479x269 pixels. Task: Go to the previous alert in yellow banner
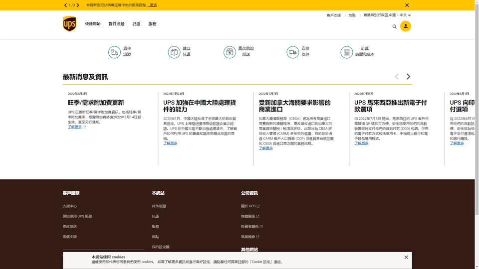tap(65, 5)
